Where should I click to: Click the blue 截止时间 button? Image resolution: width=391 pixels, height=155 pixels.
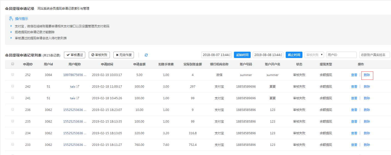point(294,55)
